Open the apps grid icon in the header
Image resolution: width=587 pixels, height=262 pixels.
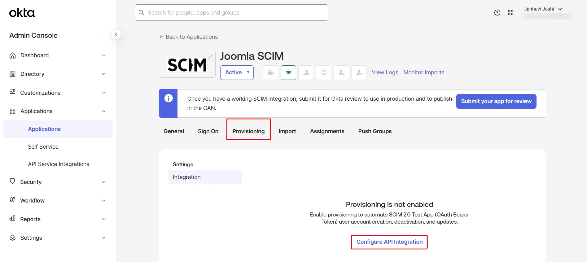[511, 13]
